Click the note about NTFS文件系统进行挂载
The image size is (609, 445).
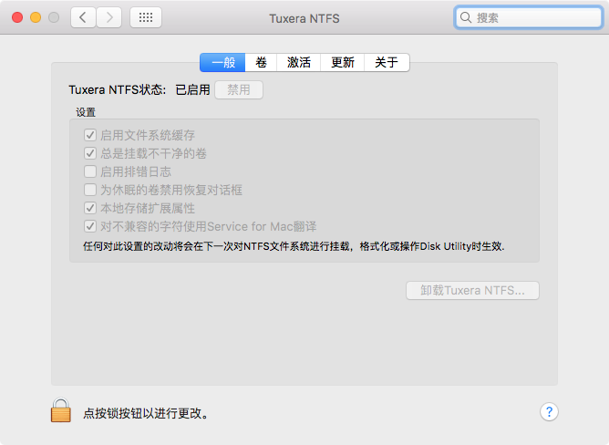pyautogui.click(x=294, y=246)
